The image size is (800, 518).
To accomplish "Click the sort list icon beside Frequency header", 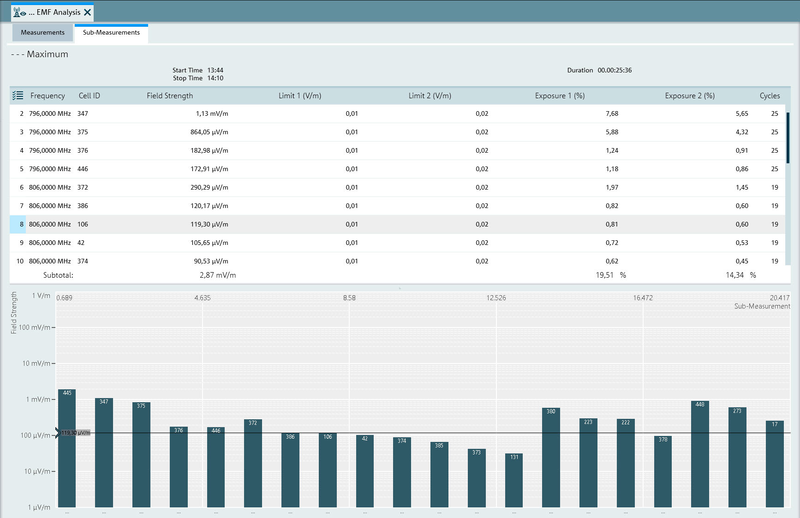I will tap(18, 95).
